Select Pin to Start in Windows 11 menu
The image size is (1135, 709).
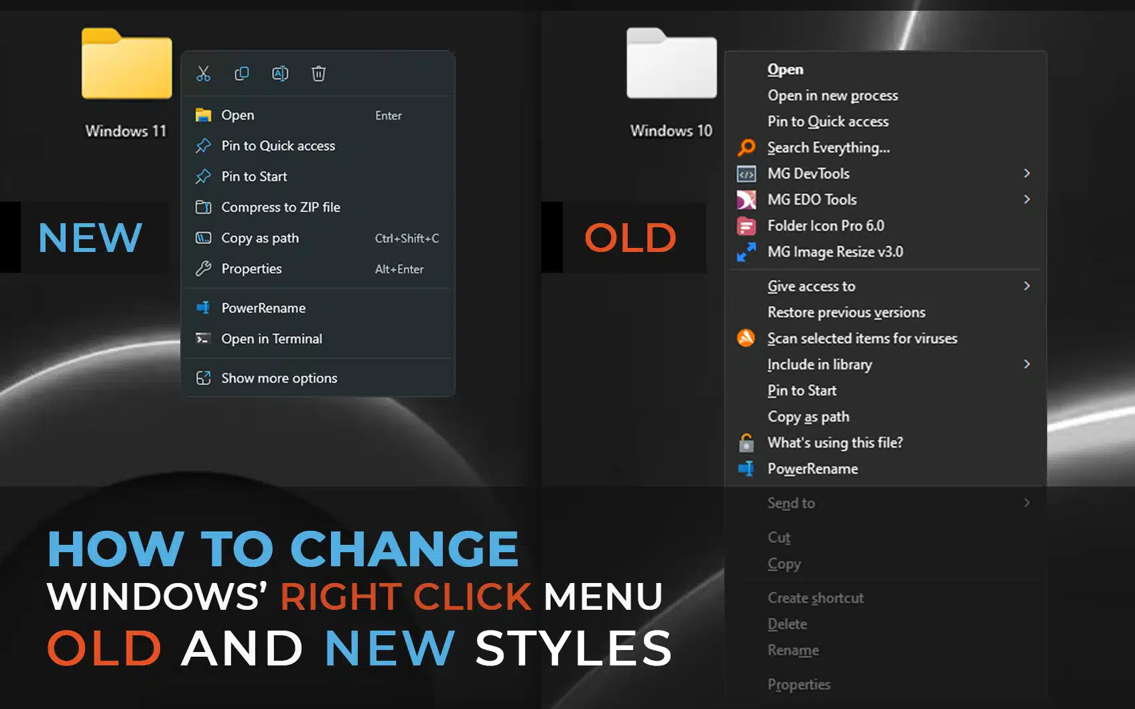point(318,176)
